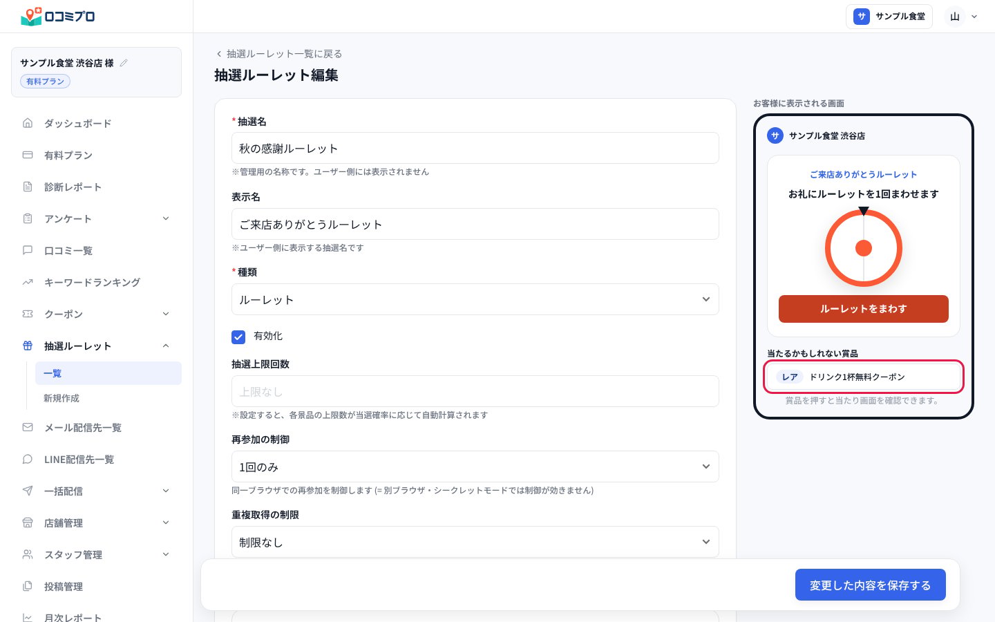Image resolution: width=995 pixels, height=622 pixels.
Task: Click the 抽選ルーレット gift icon
Action: 28,346
